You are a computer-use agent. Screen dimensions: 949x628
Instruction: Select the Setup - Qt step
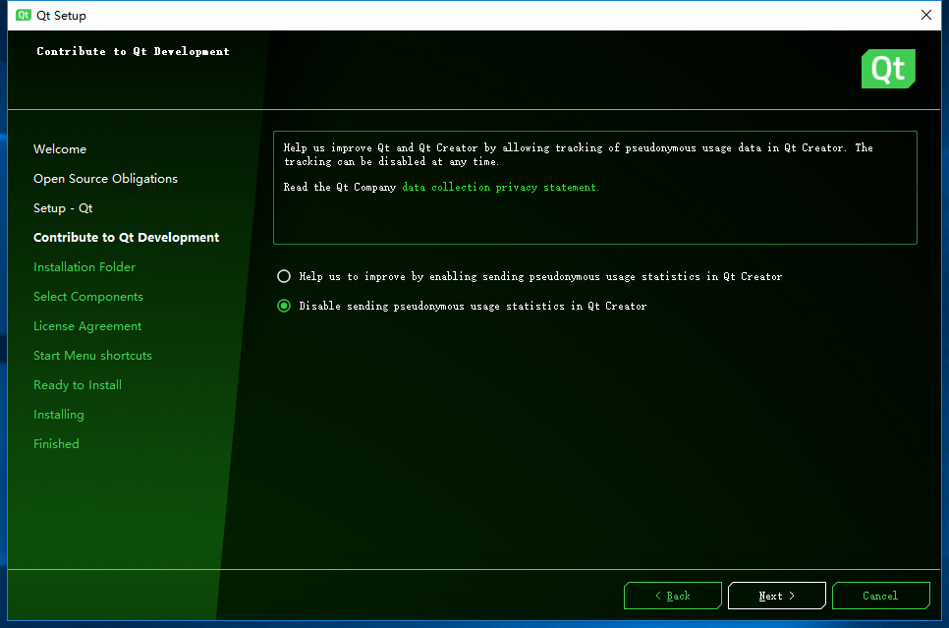pos(63,208)
